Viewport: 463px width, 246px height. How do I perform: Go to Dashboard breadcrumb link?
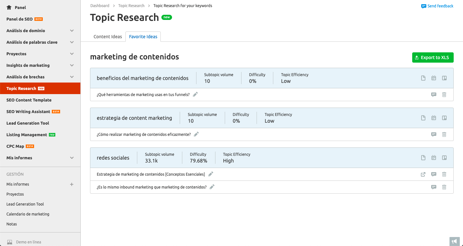pyautogui.click(x=100, y=6)
